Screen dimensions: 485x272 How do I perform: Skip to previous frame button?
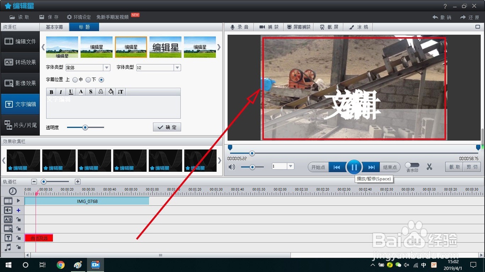(x=337, y=167)
